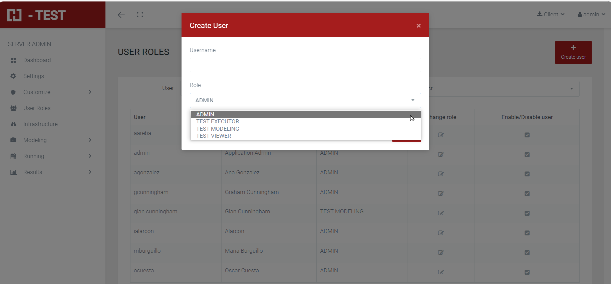Open the Client dropdown in header
This screenshot has height=284, width=611.
tap(551, 14)
